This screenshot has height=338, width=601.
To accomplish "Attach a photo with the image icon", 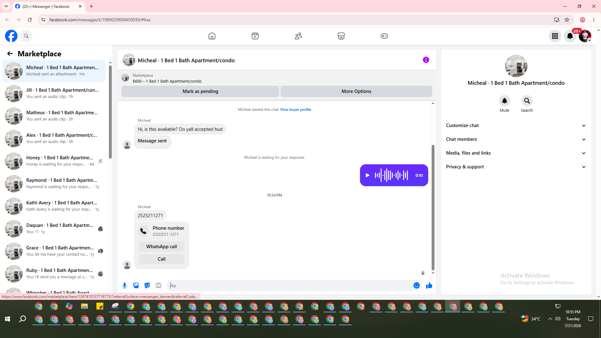I will (136, 285).
